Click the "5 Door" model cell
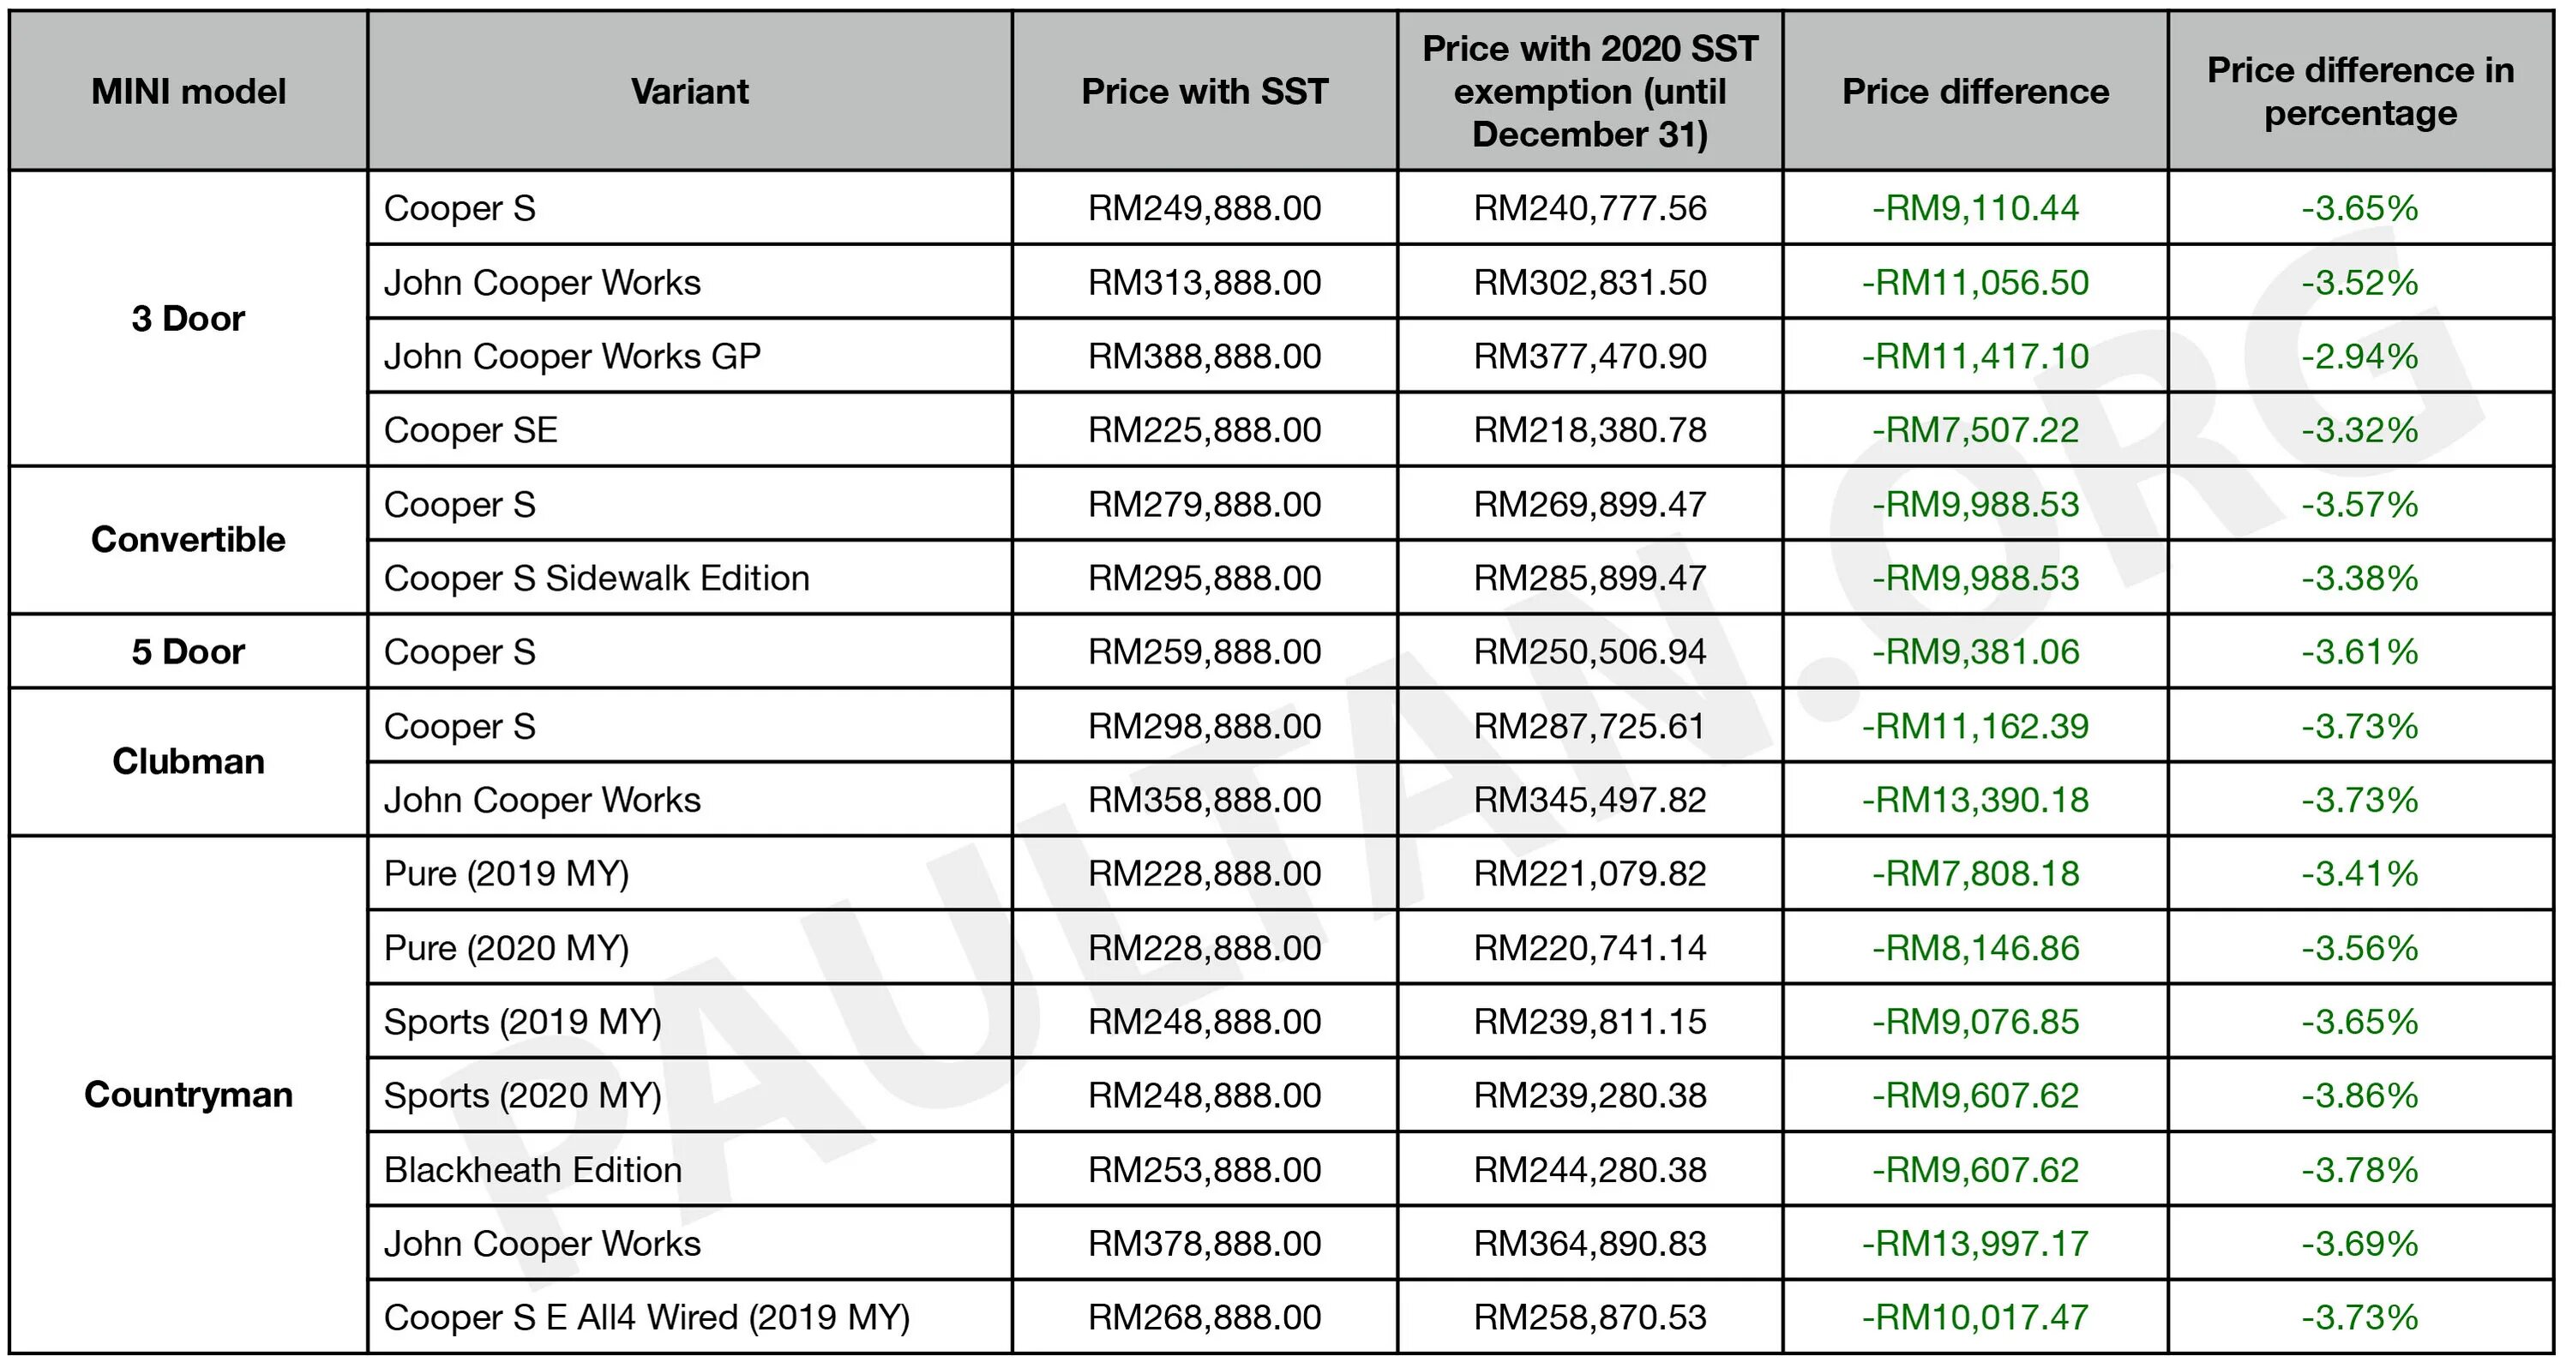 point(188,652)
